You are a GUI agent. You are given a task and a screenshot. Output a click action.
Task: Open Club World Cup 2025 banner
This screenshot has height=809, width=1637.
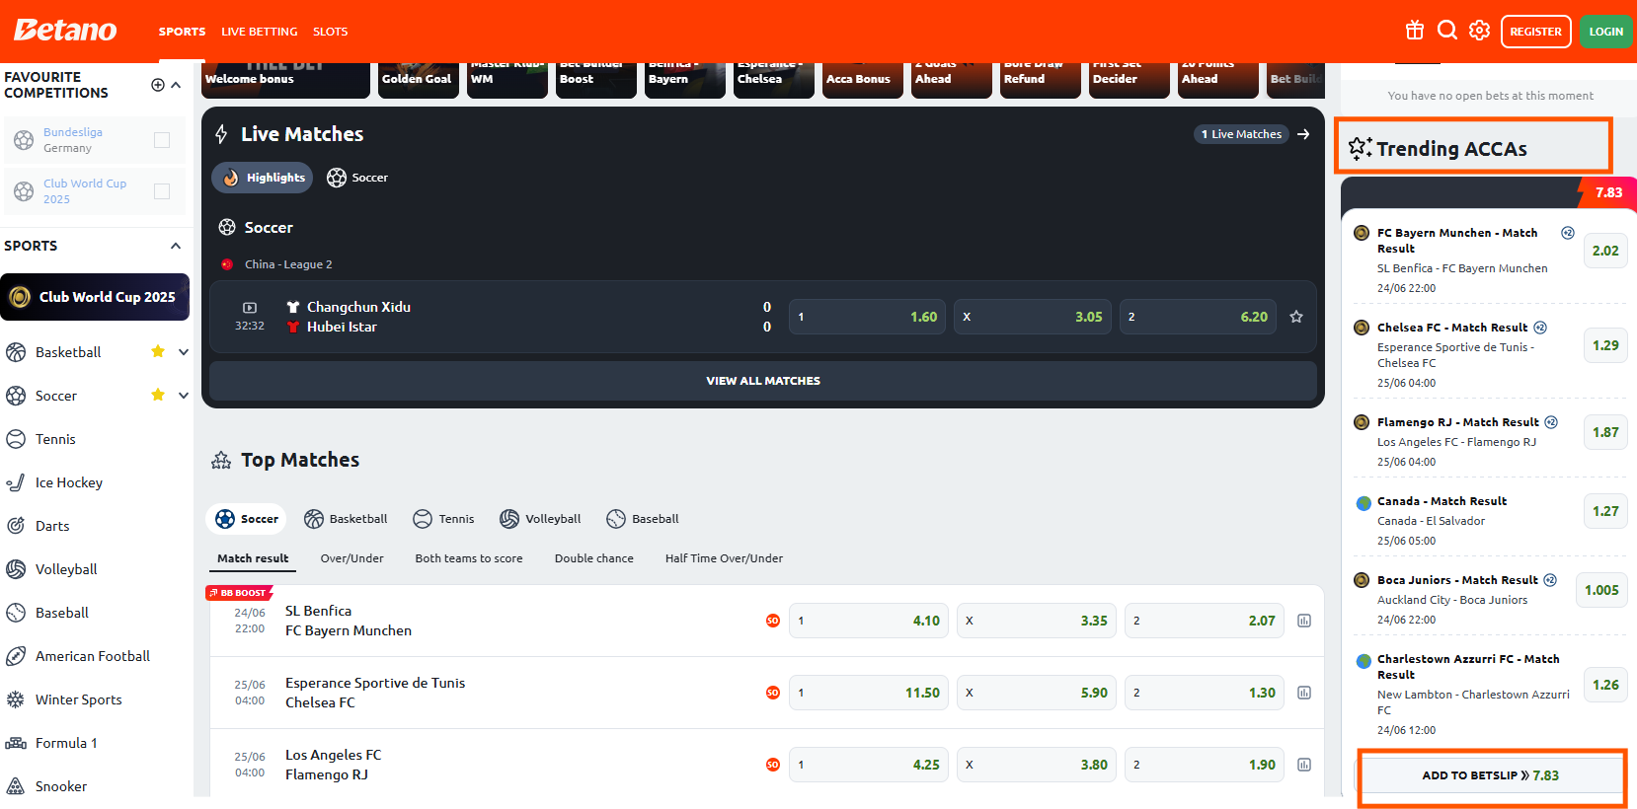coord(95,297)
